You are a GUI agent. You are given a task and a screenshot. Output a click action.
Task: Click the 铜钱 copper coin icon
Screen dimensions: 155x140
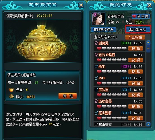click(x=11, y=96)
